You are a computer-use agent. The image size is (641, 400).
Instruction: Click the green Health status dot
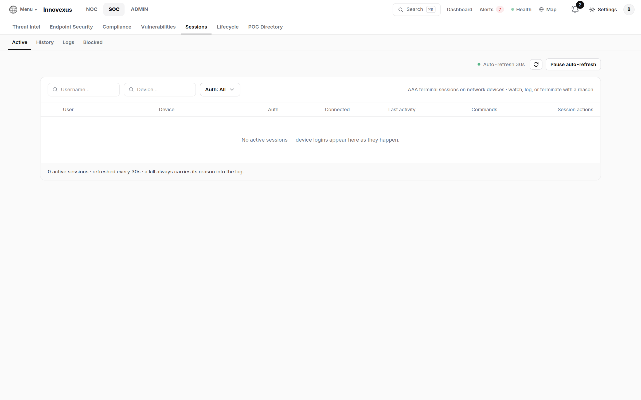512,10
